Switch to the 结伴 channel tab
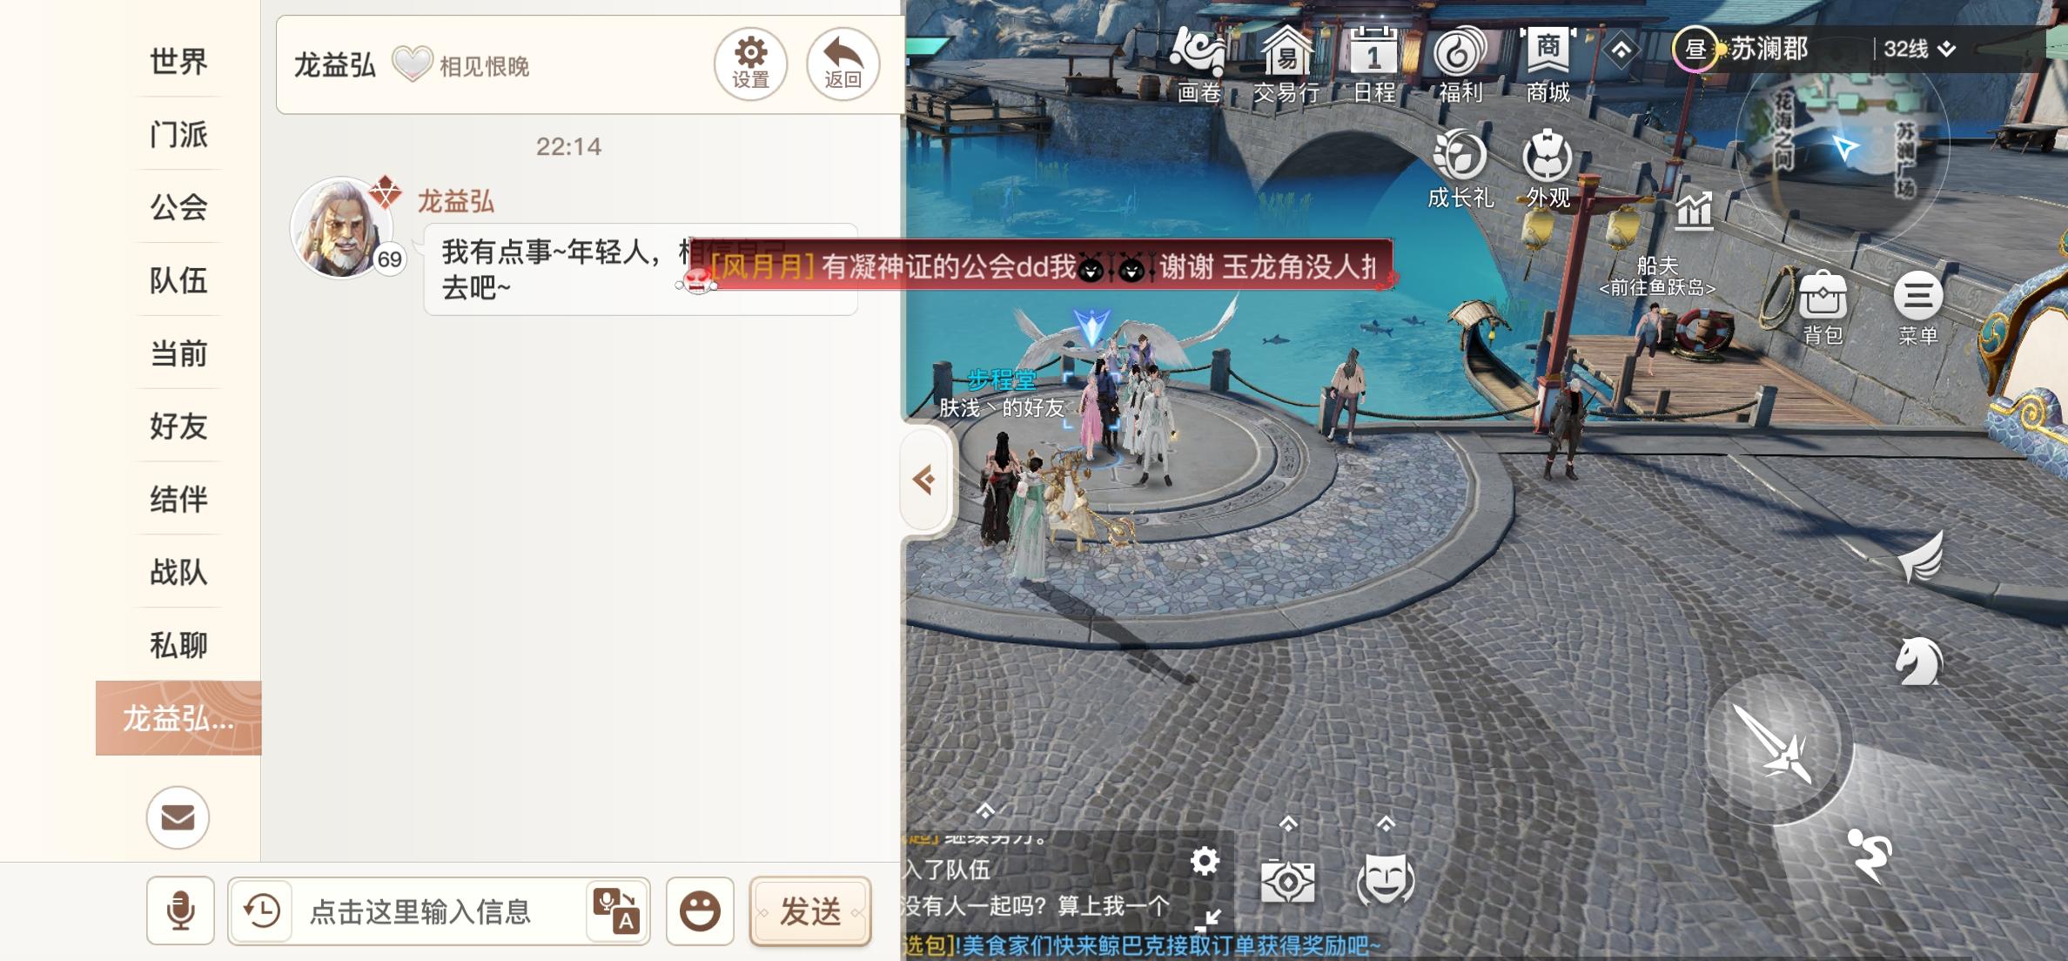The width and height of the screenshot is (2068, 961). point(178,500)
